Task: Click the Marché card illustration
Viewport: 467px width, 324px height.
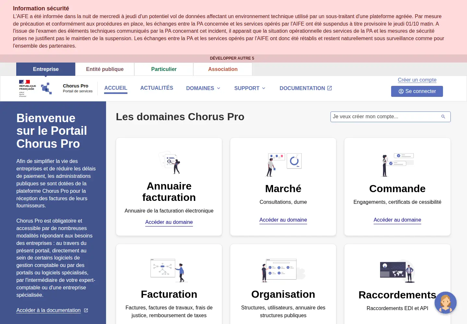Action: (283, 165)
